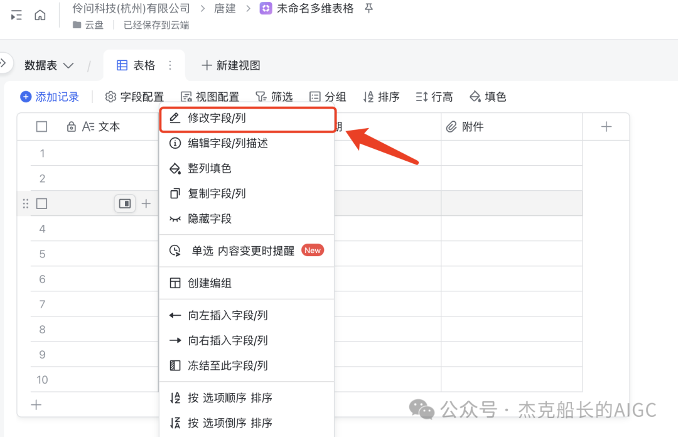The image size is (678, 437).
Task: Open 视图配置 panel
Action: (210, 97)
